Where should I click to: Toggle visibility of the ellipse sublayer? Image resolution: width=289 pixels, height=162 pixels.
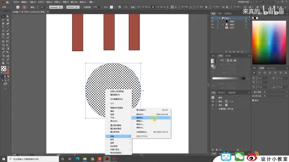[212, 21]
